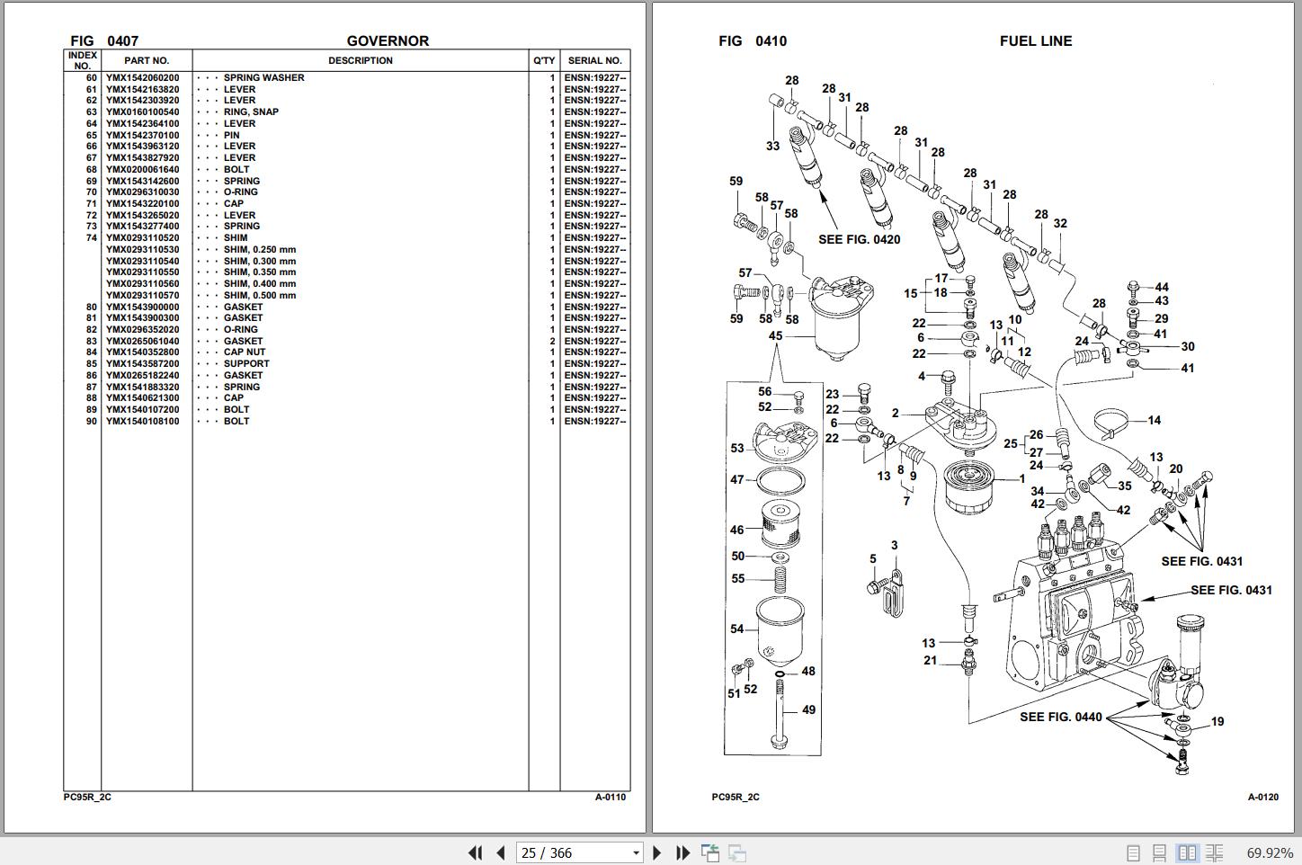Click the PART NO. column header
1302x865 pixels.
[147, 61]
